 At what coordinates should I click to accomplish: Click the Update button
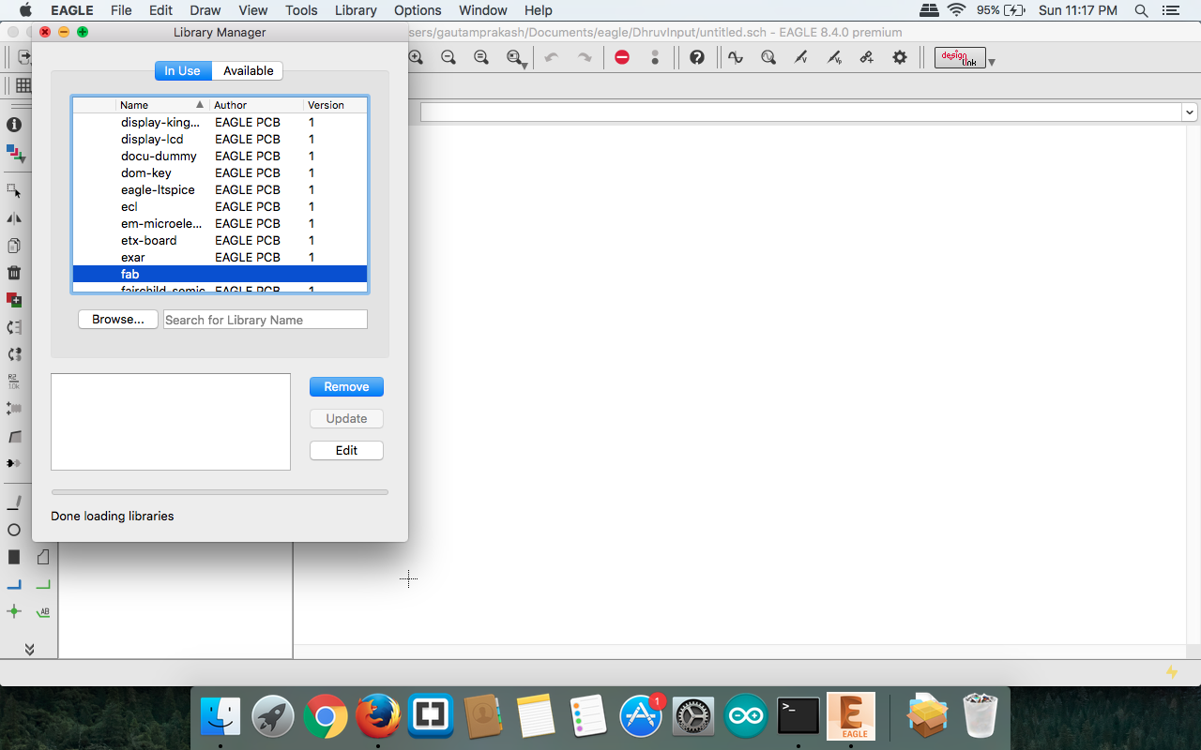tap(346, 419)
